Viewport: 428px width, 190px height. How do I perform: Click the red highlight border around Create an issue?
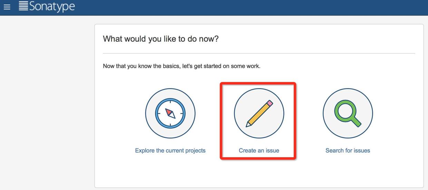tap(221, 121)
